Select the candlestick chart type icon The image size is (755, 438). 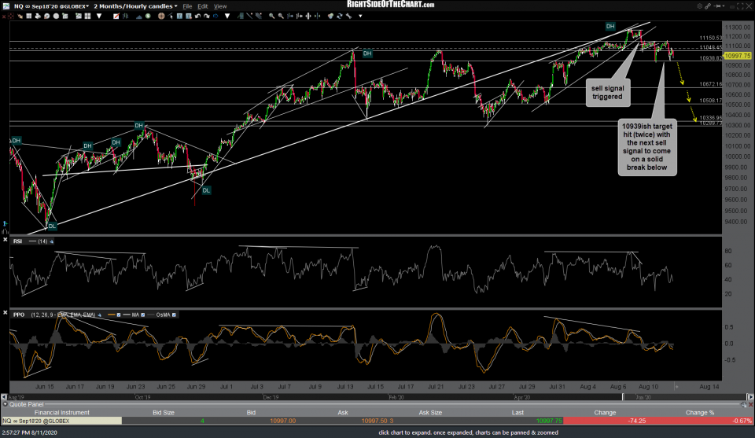(x=125, y=16)
